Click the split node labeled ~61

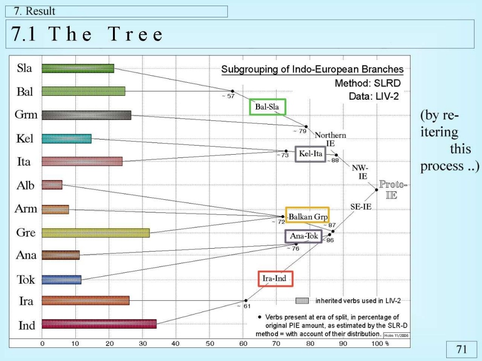tap(245, 300)
